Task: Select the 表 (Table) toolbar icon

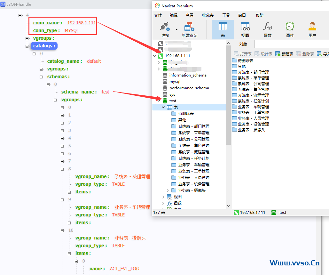Action: [x=223, y=27]
